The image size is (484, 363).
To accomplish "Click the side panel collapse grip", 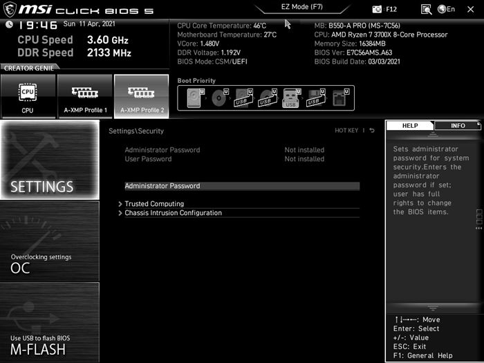I will (x=478, y=219).
